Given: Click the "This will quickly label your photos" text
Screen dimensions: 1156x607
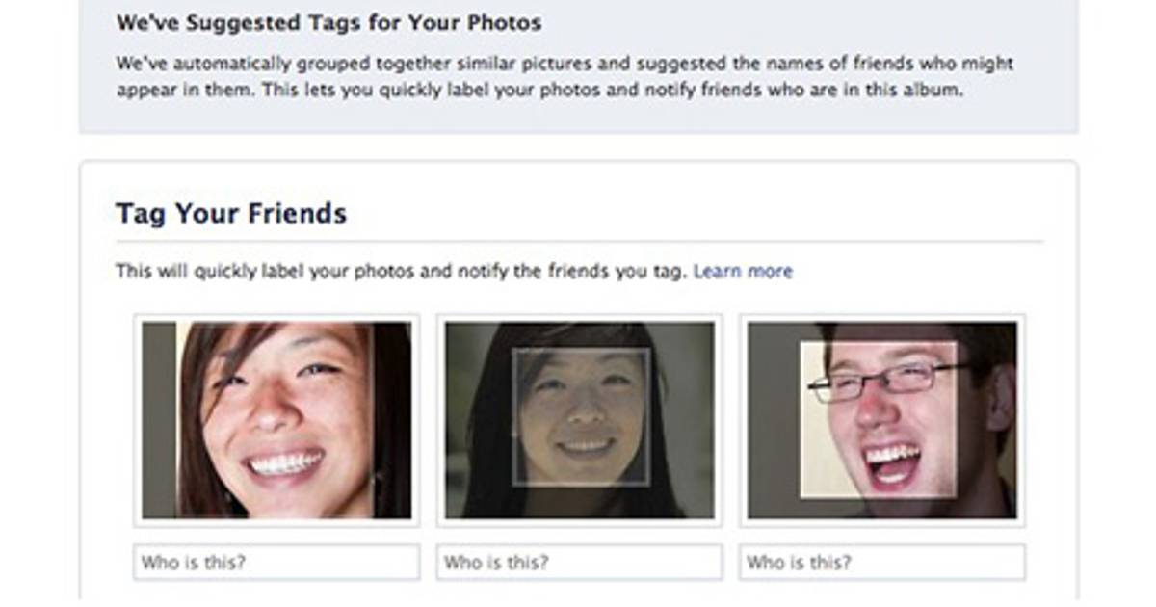Looking at the screenshot, I should [x=401, y=272].
